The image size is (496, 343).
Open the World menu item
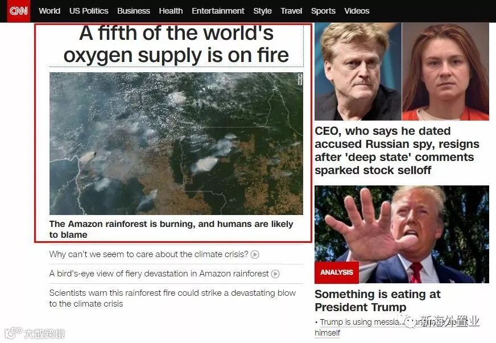click(x=49, y=11)
